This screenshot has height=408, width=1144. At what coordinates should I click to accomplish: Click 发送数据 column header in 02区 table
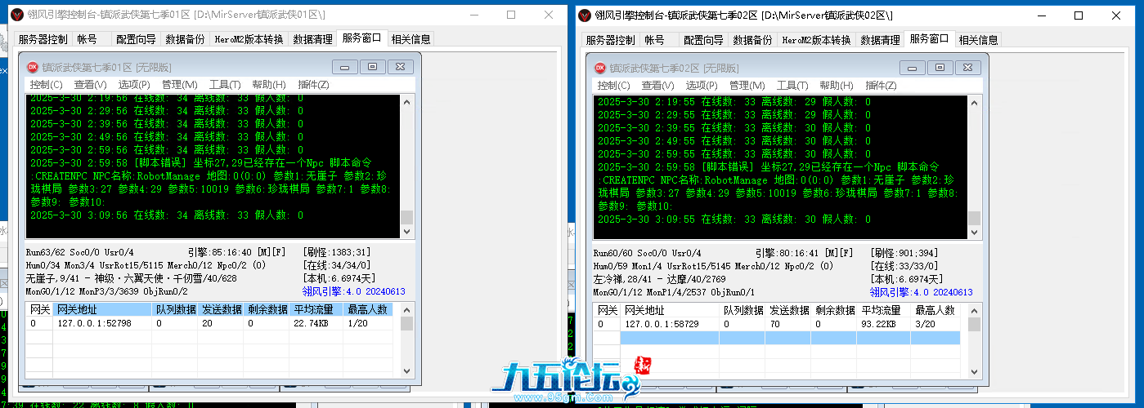click(789, 311)
